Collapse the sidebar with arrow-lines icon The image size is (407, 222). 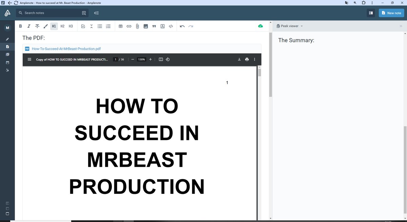pyautogui.click(x=96, y=13)
